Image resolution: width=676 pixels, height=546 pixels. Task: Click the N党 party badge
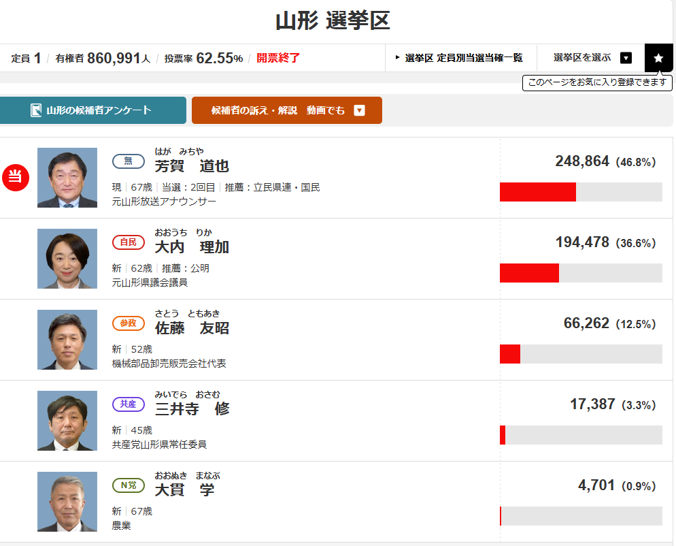click(128, 485)
